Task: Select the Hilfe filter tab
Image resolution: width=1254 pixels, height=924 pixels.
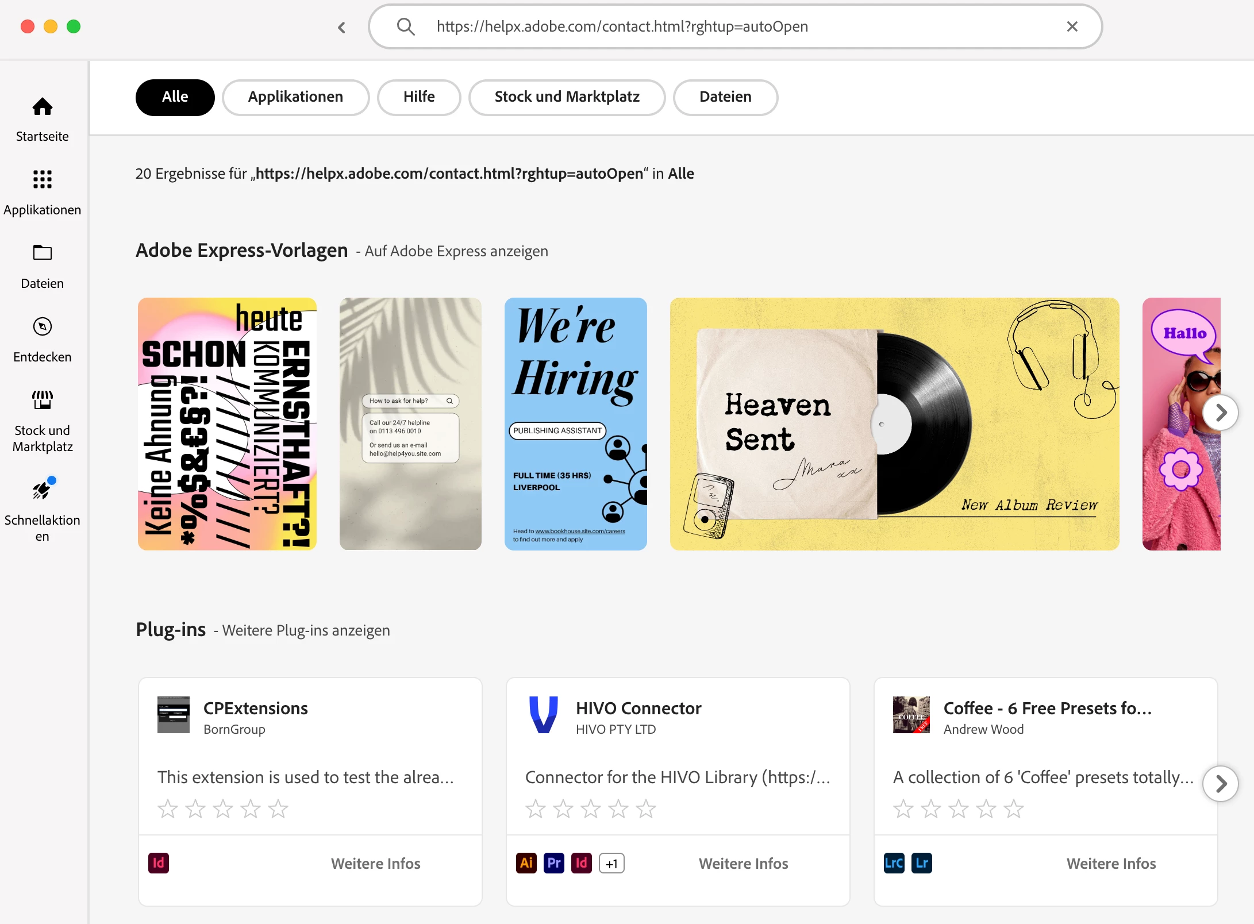Action: (419, 97)
